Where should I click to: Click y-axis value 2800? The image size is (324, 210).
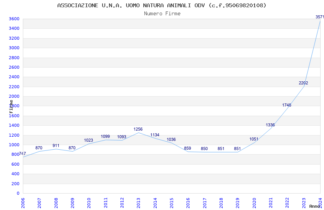click(14, 58)
